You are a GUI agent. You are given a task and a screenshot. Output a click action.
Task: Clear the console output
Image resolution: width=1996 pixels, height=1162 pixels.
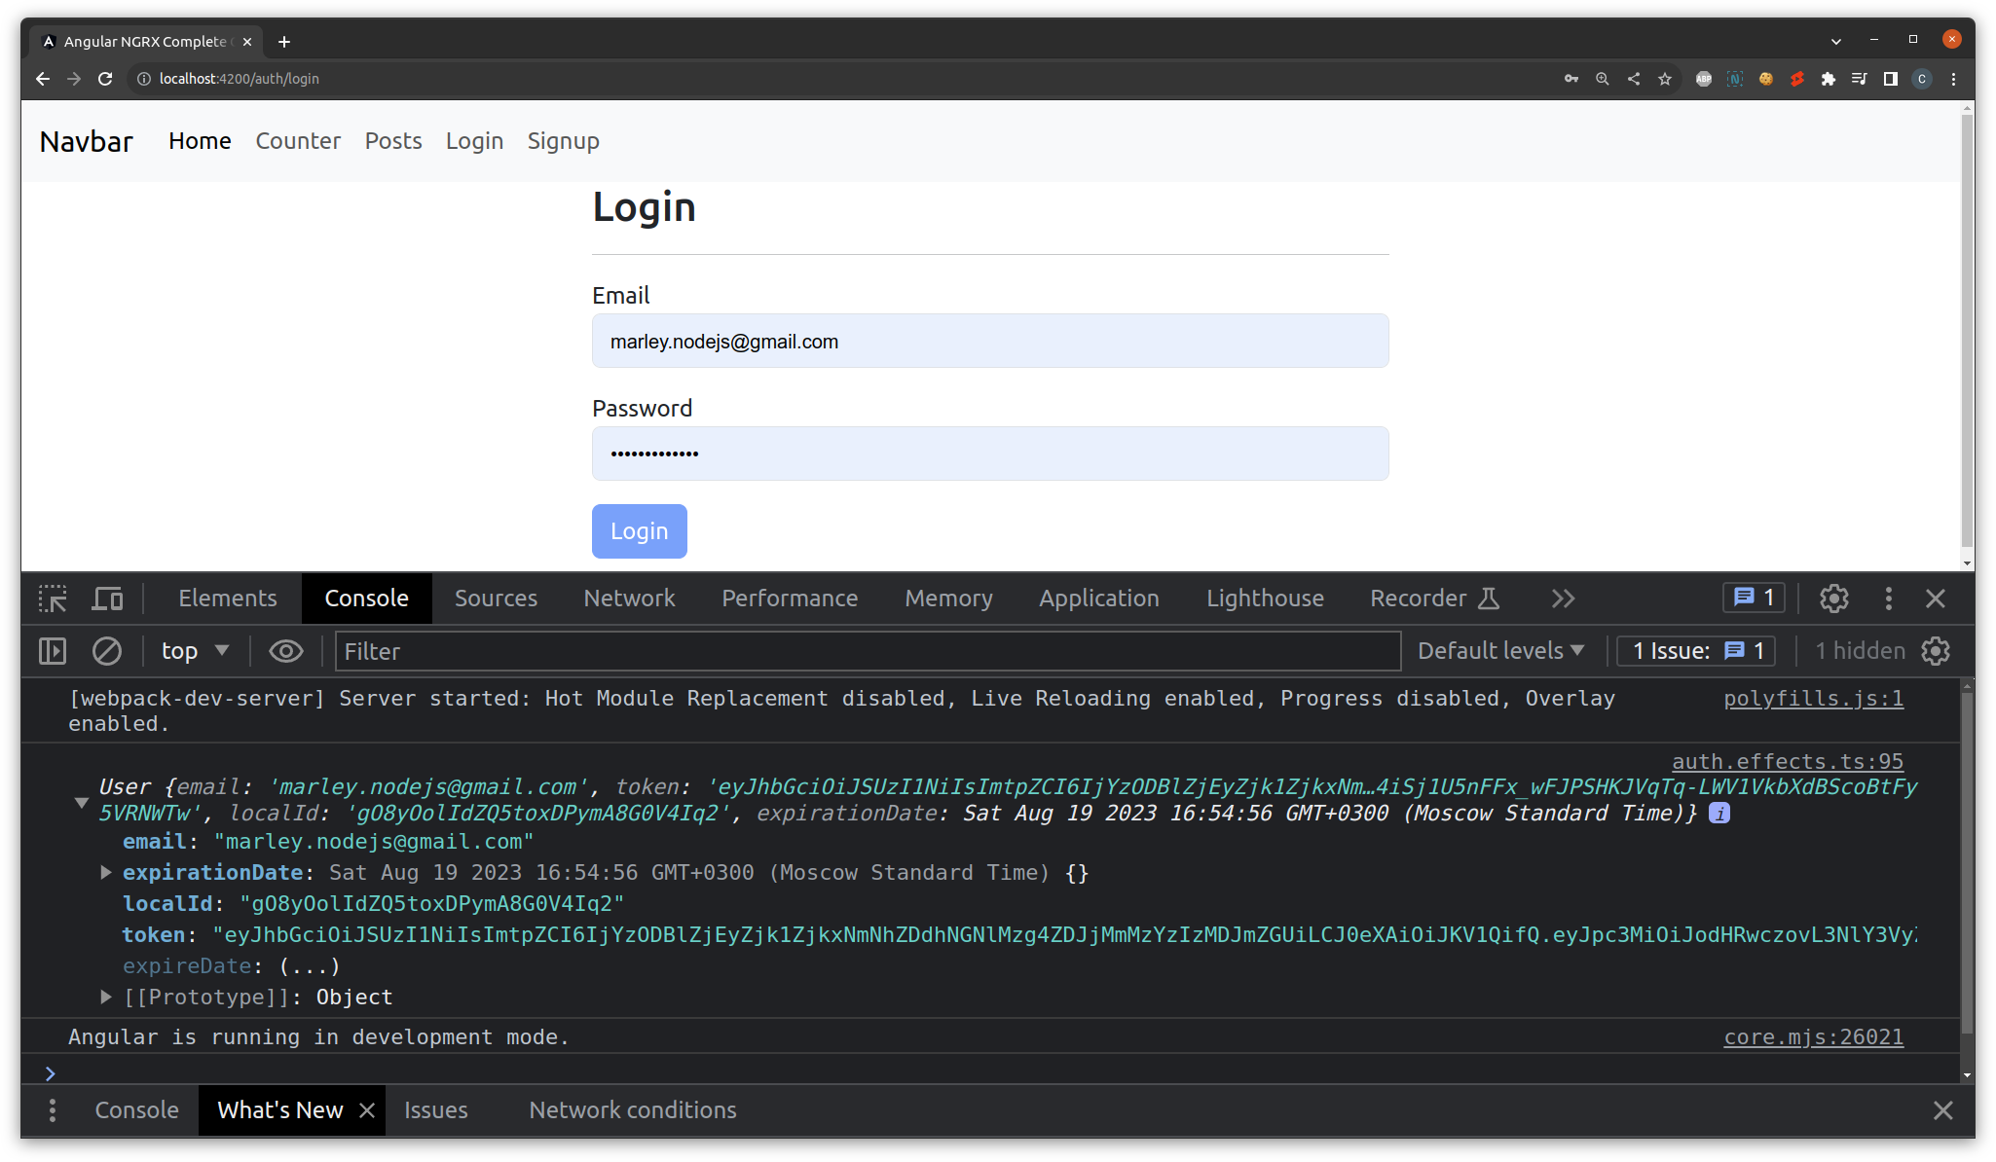tap(106, 650)
